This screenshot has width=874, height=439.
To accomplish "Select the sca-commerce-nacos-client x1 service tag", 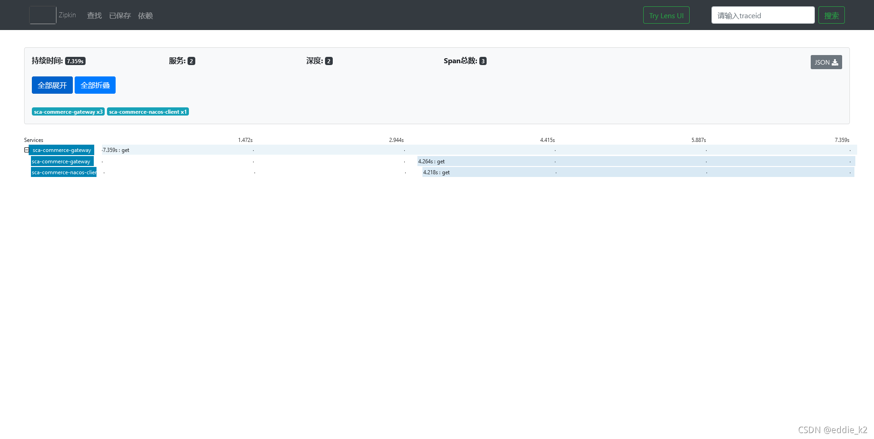I will 148,112.
